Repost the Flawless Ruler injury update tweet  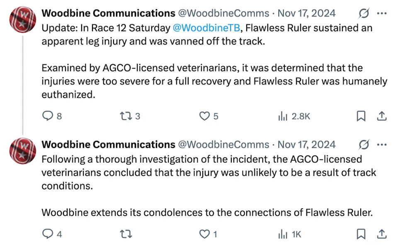pyautogui.click(x=130, y=116)
